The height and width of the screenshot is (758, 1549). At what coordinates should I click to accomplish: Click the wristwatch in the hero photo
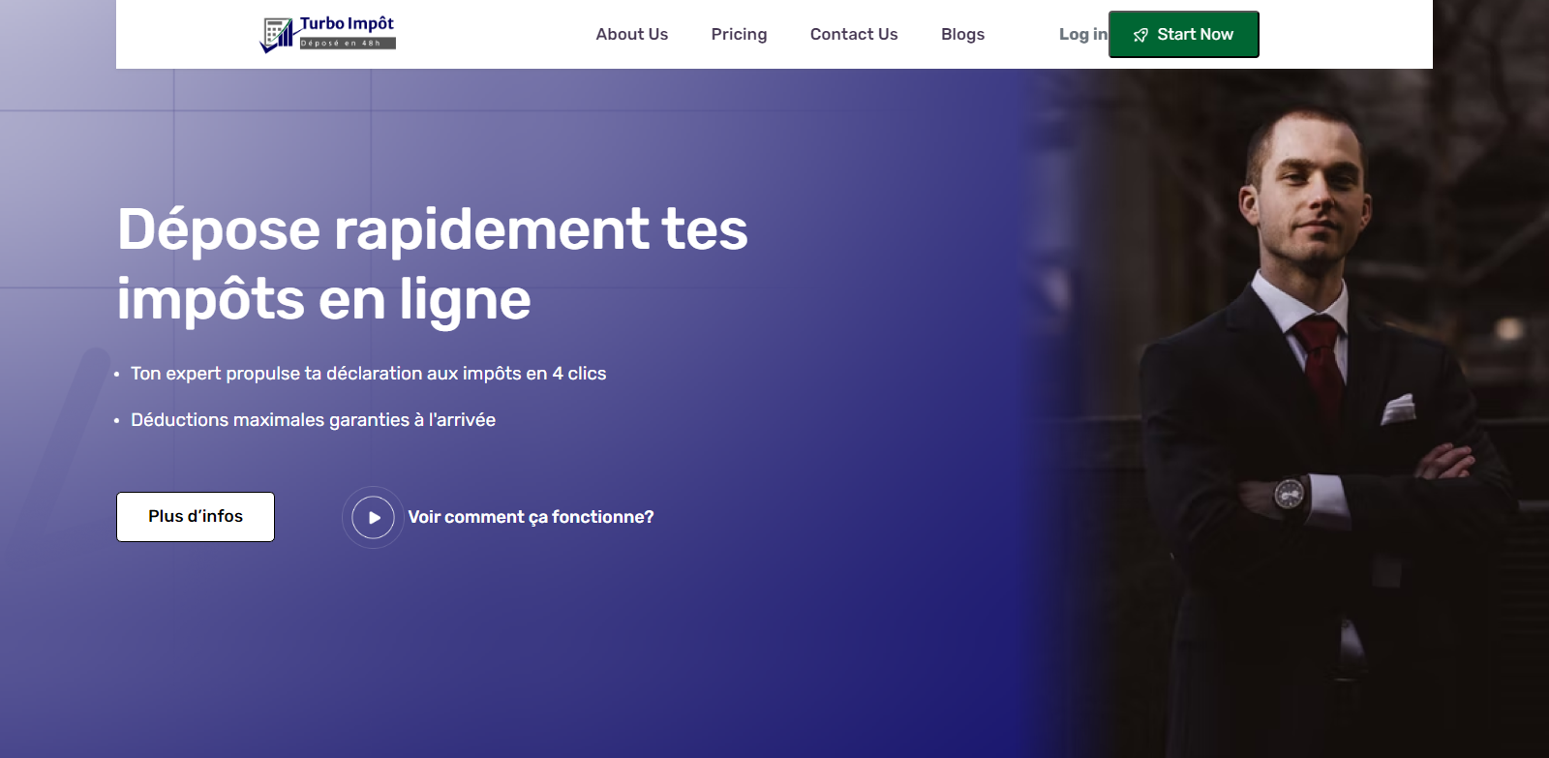(x=1289, y=494)
